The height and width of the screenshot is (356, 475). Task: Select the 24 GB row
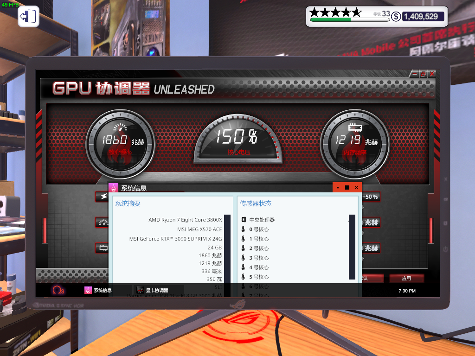214,248
